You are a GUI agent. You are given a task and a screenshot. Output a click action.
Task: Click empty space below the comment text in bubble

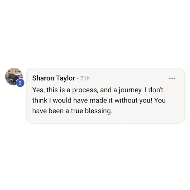point(106,119)
